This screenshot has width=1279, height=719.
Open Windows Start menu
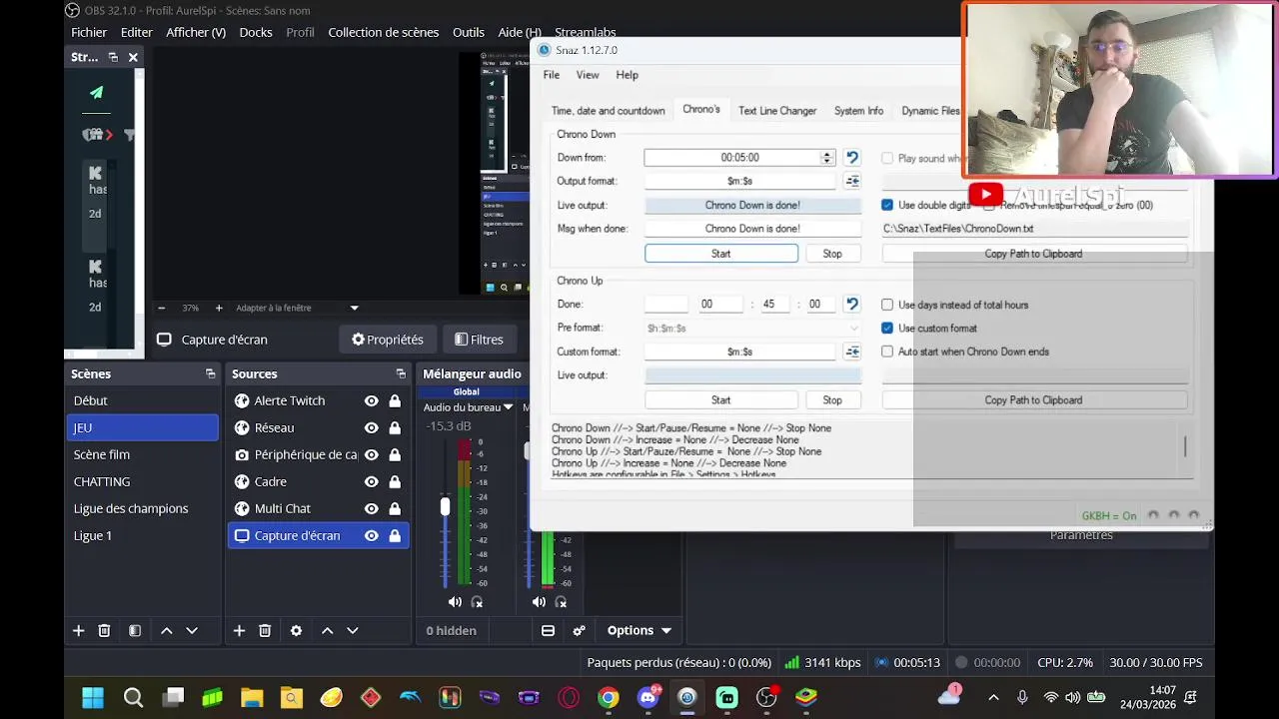pos(93,697)
